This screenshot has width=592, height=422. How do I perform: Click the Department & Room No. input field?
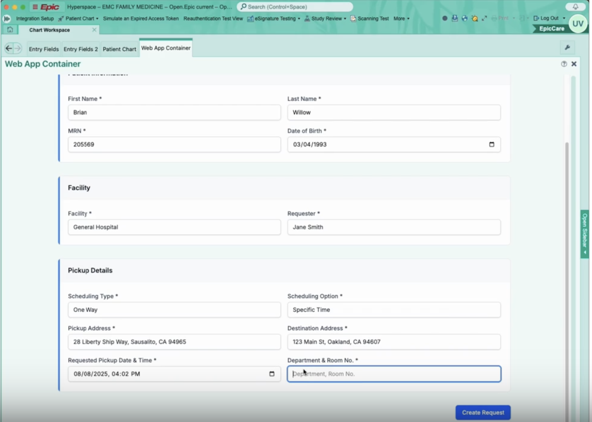point(394,374)
